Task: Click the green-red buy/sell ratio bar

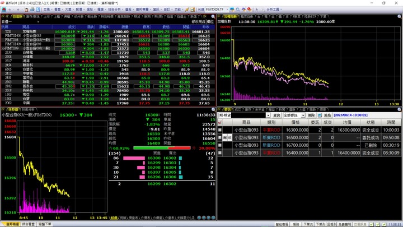Action: click(162, 148)
